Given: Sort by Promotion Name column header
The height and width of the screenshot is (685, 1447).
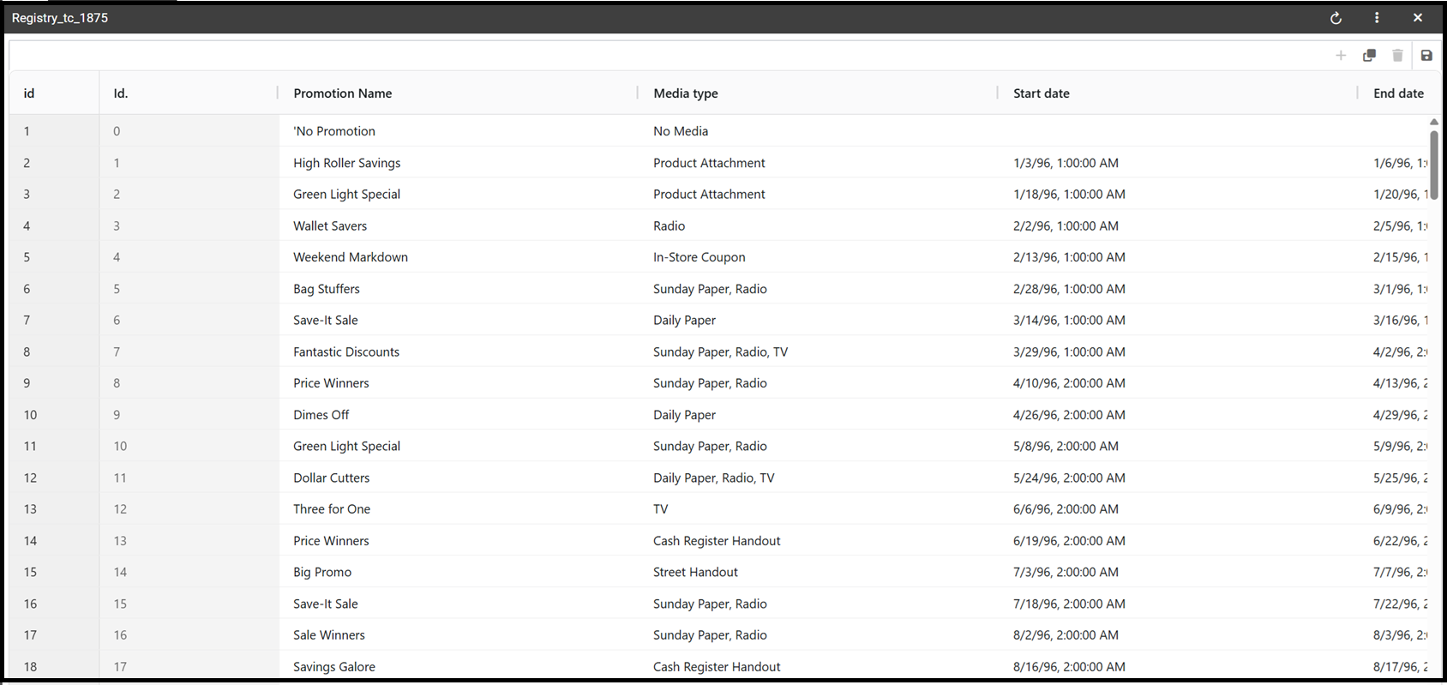Looking at the screenshot, I should 343,93.
